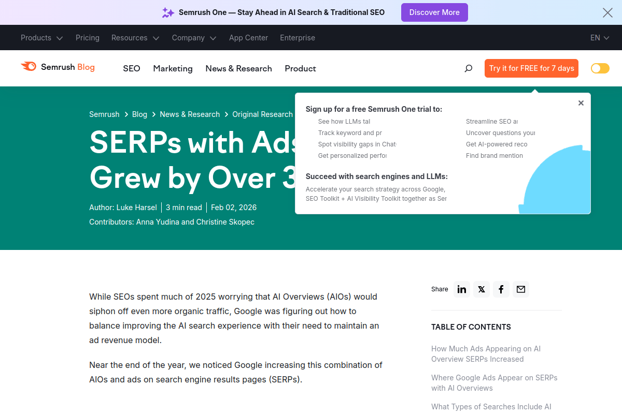The height and width of the screenshot is (414, 622).
Task: Dismiss the Semrush One trial popup
Action: point(581,103)
